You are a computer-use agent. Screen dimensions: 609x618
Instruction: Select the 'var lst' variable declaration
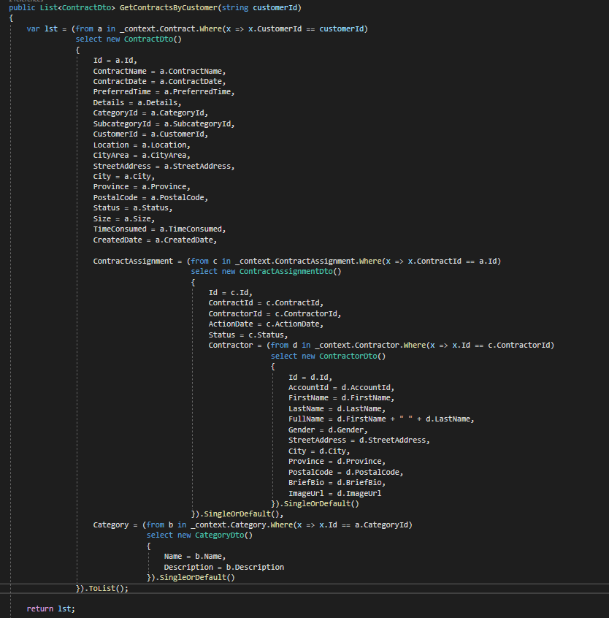click(x=42, y=28)
